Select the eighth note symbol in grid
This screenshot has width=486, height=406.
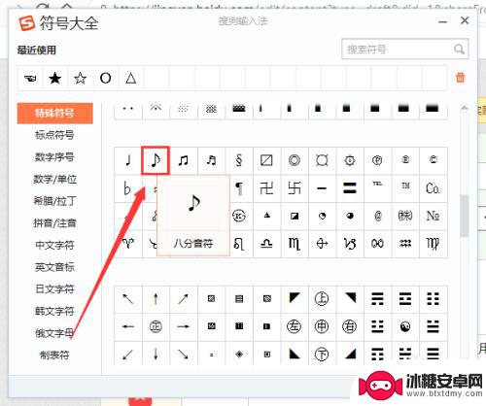tap(156, 160)
